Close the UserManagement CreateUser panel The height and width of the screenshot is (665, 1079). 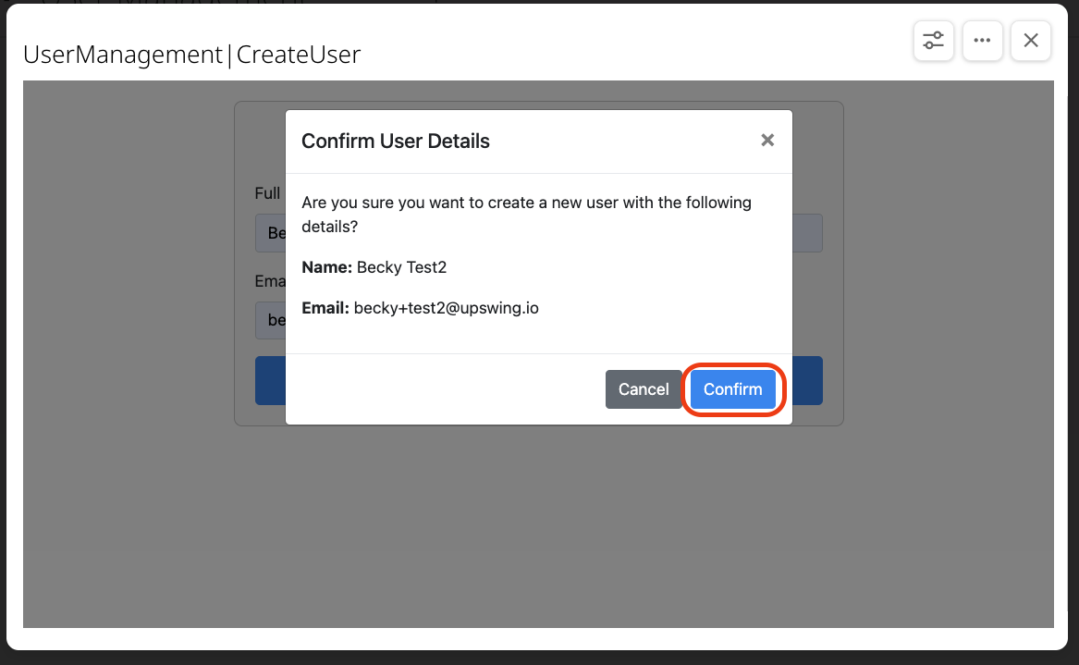[1030, 41]
